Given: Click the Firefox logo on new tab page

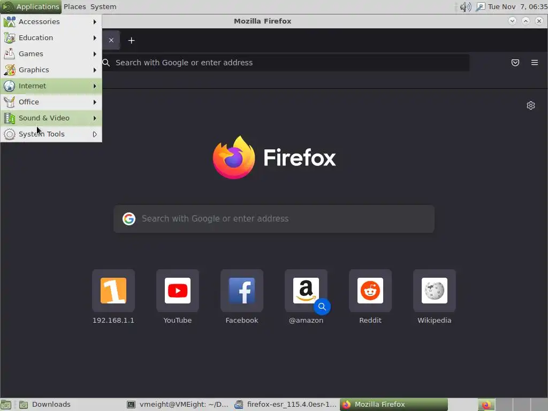Looking at the screenshot, I should (x=234, y=157).
